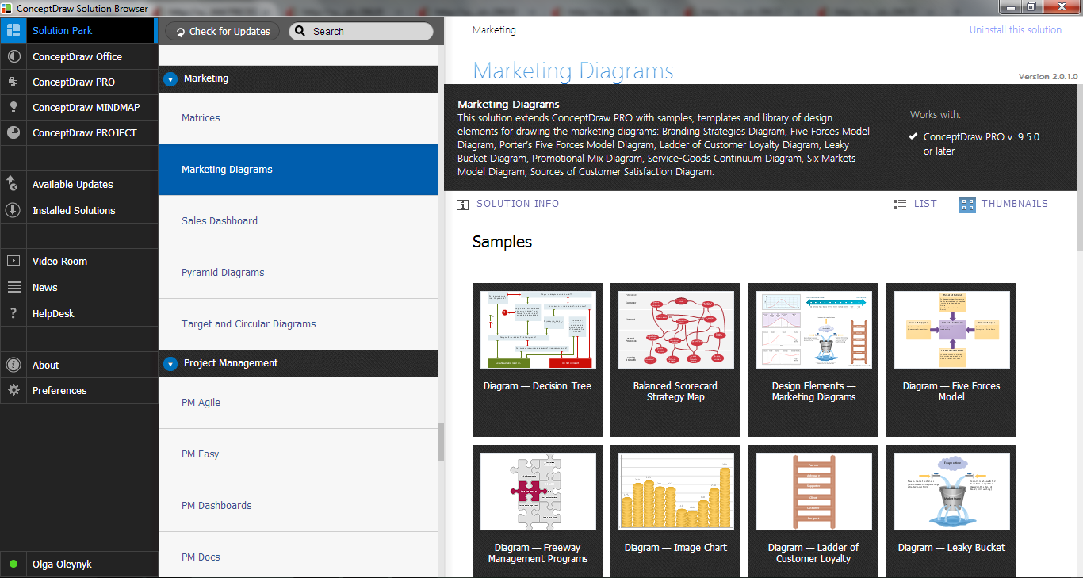Open the Solution Park icon
The image size is (1083, 578).
coord(13,31)
